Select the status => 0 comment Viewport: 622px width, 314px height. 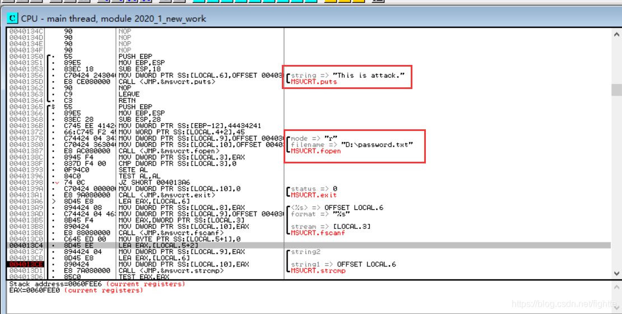pyautogui.click(x=314, y=189)
